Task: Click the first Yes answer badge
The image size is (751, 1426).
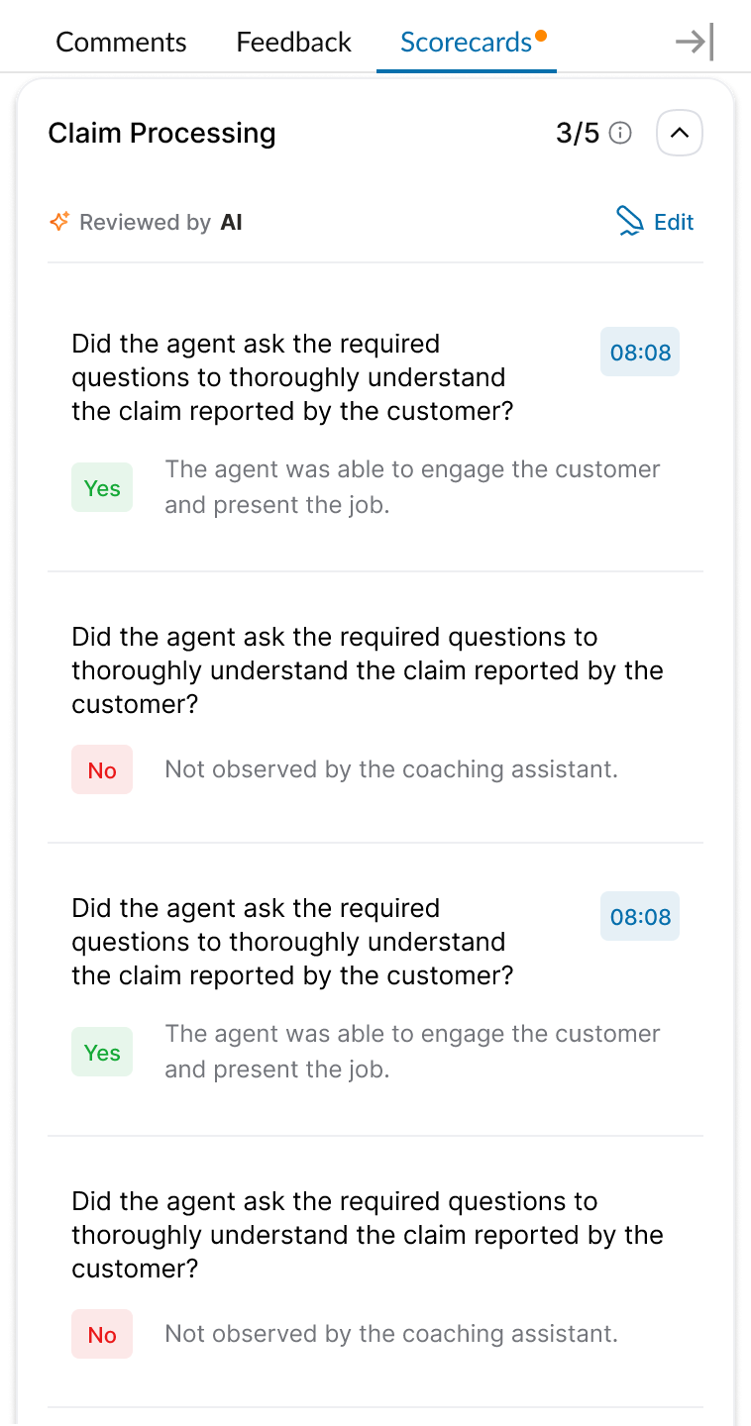Action: (x=102, y=488)
